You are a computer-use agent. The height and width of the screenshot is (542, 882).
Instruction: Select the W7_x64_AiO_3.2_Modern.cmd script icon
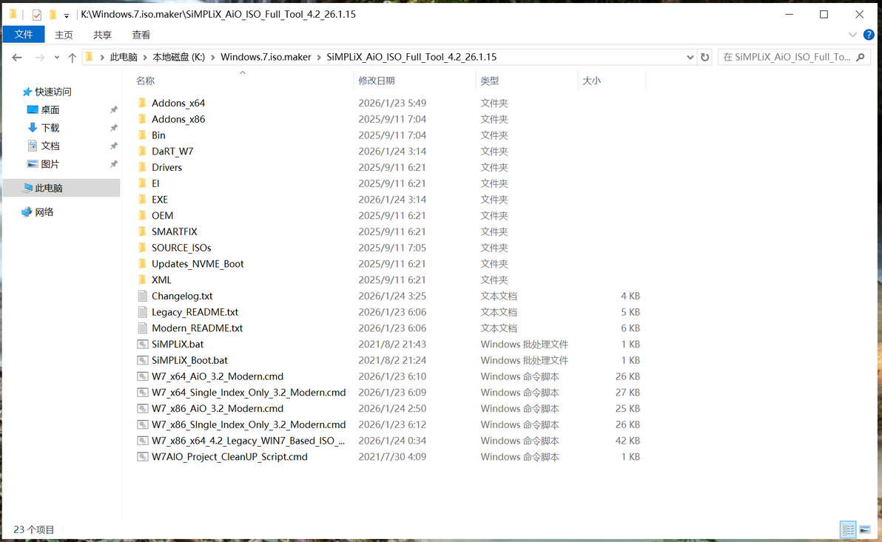click(142, 376)
